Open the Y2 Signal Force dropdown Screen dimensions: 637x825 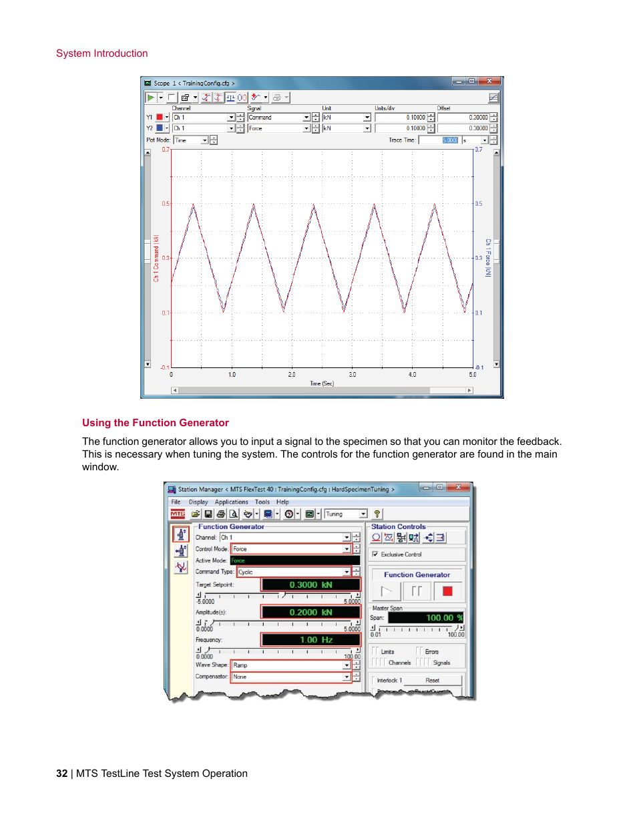(306, 128)
